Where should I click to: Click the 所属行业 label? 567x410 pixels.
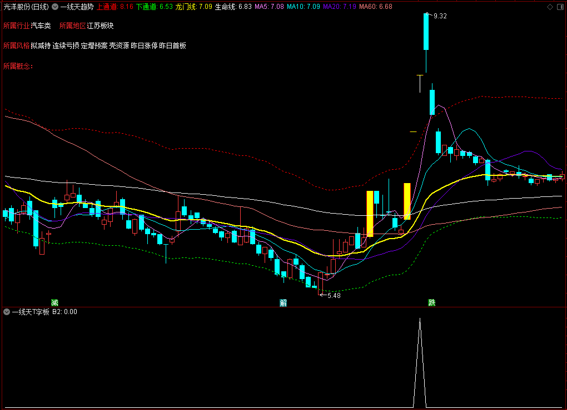click(16, 26)
